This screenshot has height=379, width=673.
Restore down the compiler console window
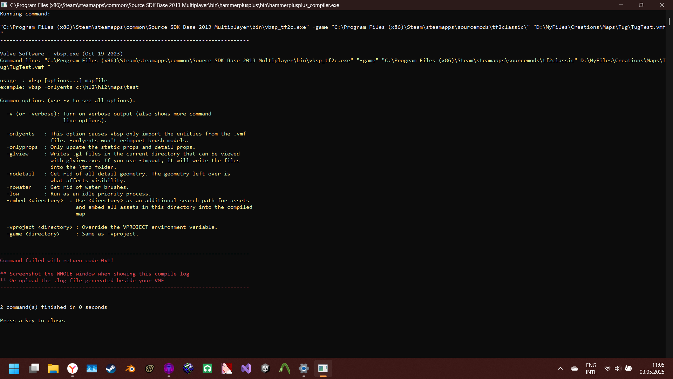tap(641, 5)
